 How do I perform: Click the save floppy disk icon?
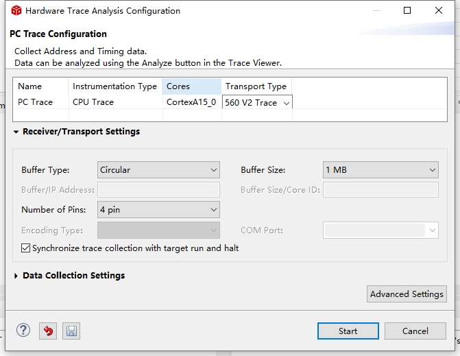point(71,331)
